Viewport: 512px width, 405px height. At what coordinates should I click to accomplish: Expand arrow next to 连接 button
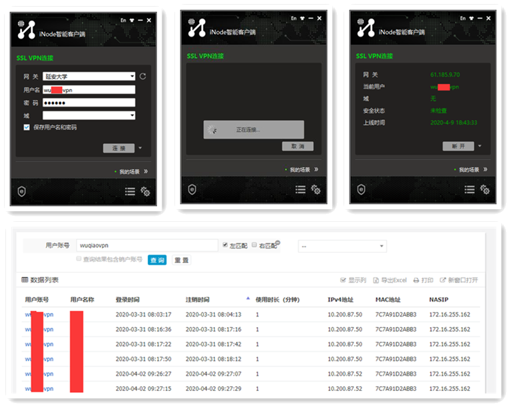[x=140, y=148]
